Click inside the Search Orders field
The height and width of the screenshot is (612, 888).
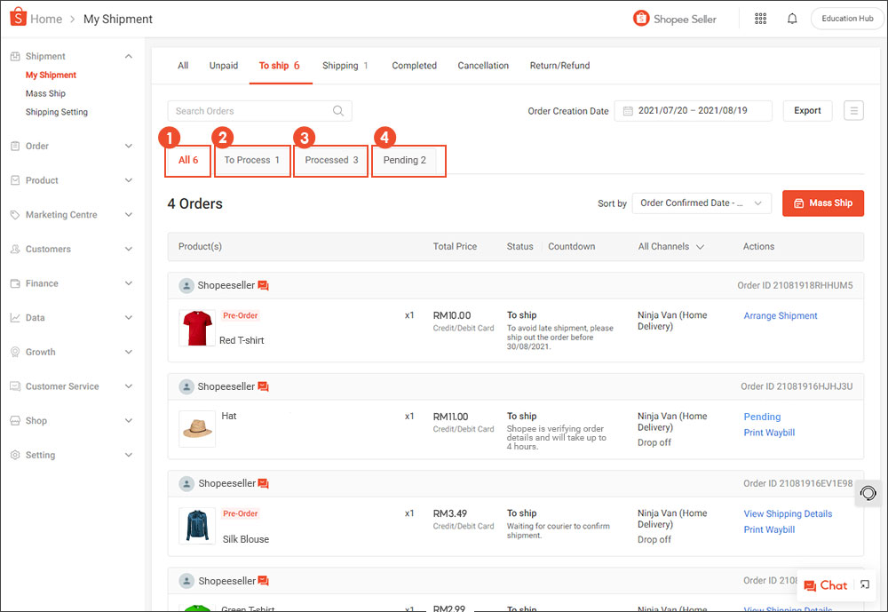(x=249, y=111)
